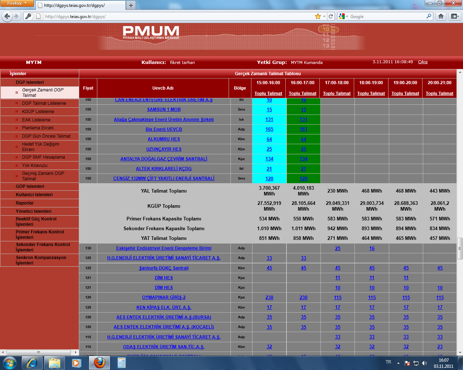
Task: Click the cyan 165 cell for Bis Enerji
Action: (269, 129)
